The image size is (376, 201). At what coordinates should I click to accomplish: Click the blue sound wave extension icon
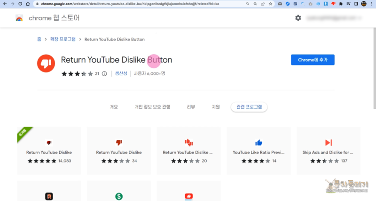(x=318, y=4)
